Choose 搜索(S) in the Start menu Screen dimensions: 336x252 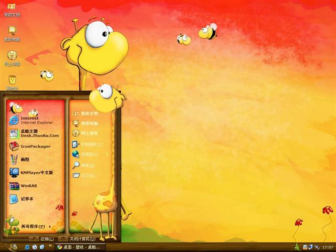tap(87, 165)
